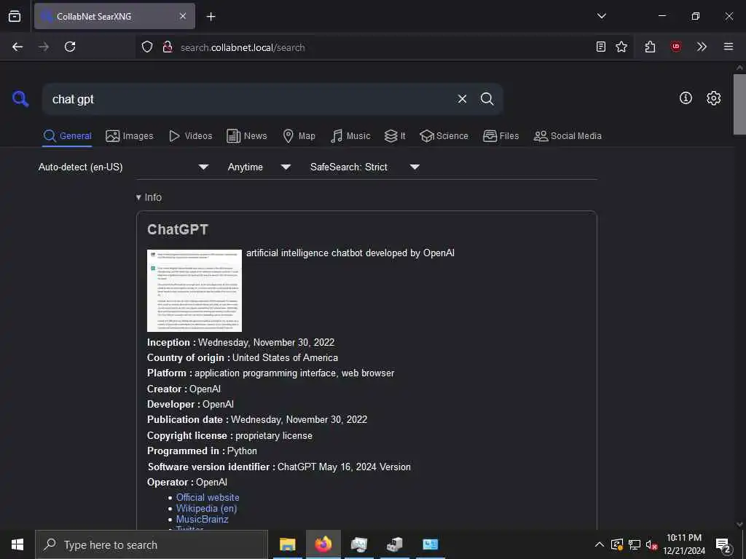
Task: Go back with browser back arrow
Action: [x=17, y=47]
